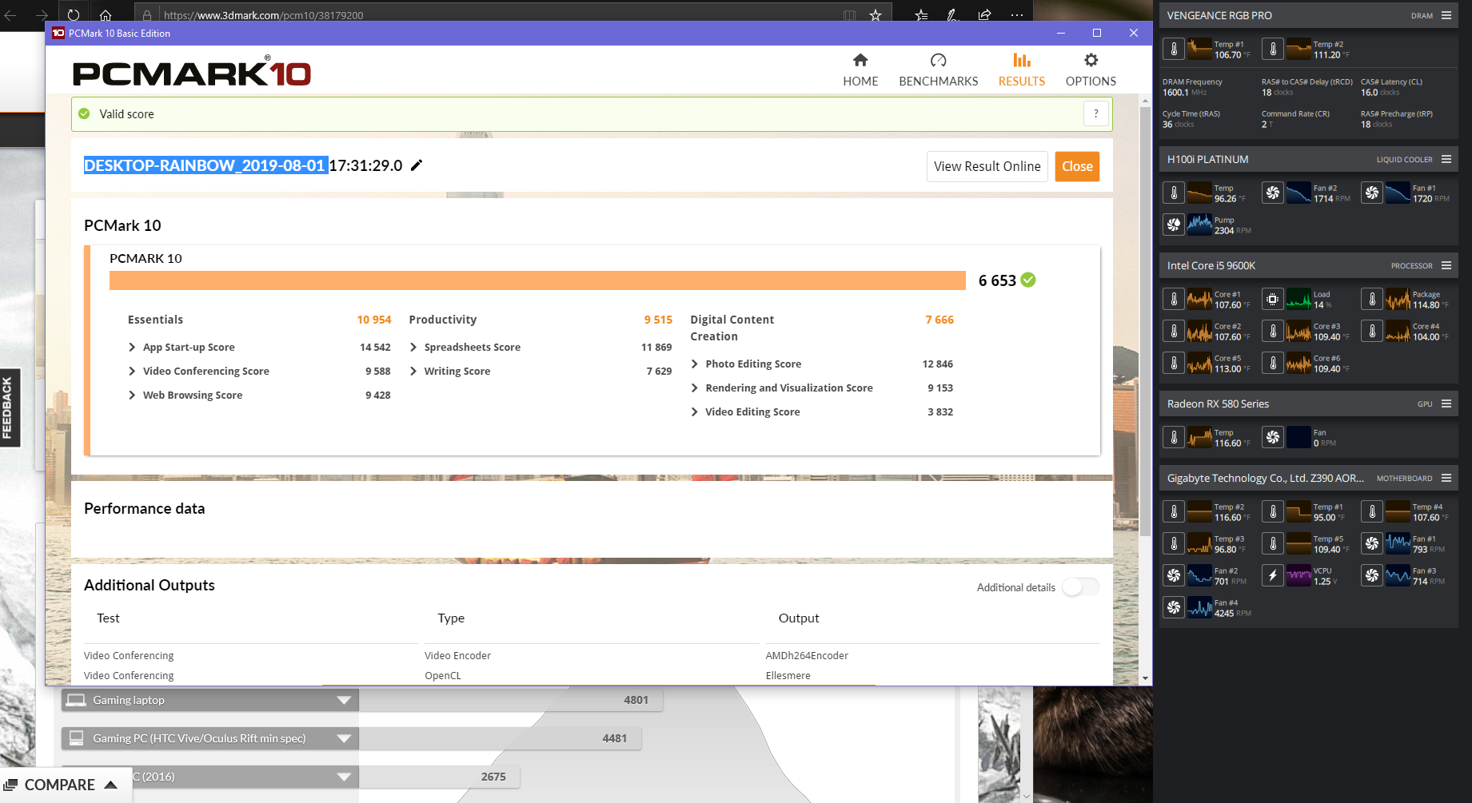This screenshot has height=803, width=1472.
Task: Click the H100i Pump icon
Action: 1174,225
